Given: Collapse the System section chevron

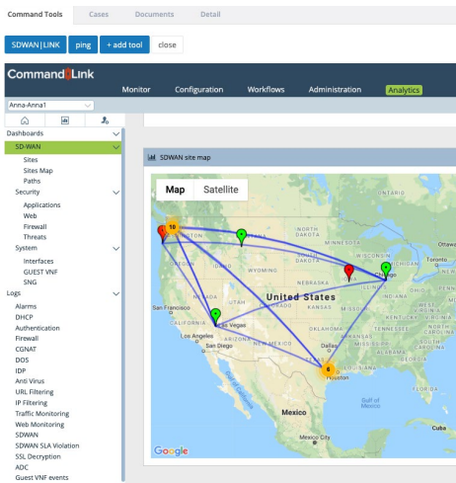Looking at the screenshot, I should (x=115, y=248).
